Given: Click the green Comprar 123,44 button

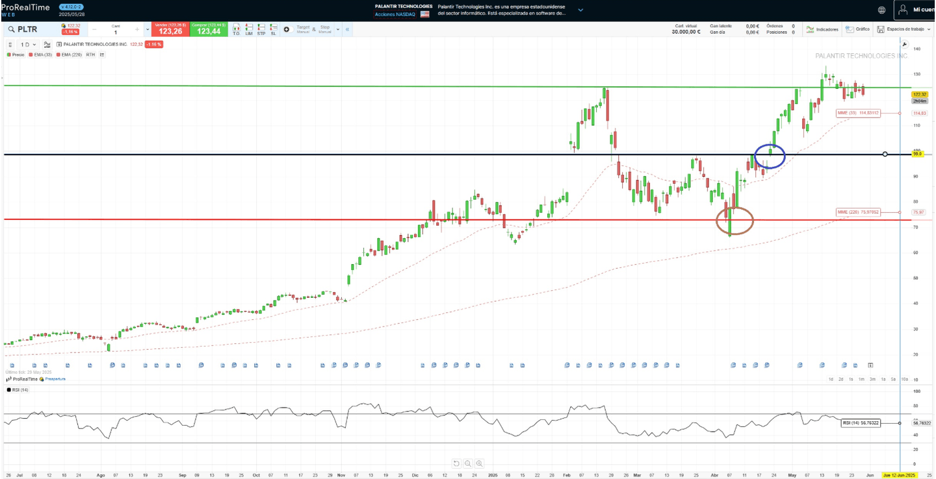Looking at the screenshot, I should coord(208,29).
